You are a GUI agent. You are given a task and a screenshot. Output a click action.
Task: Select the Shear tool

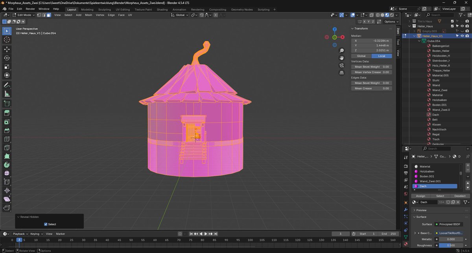tap(7, 199)
